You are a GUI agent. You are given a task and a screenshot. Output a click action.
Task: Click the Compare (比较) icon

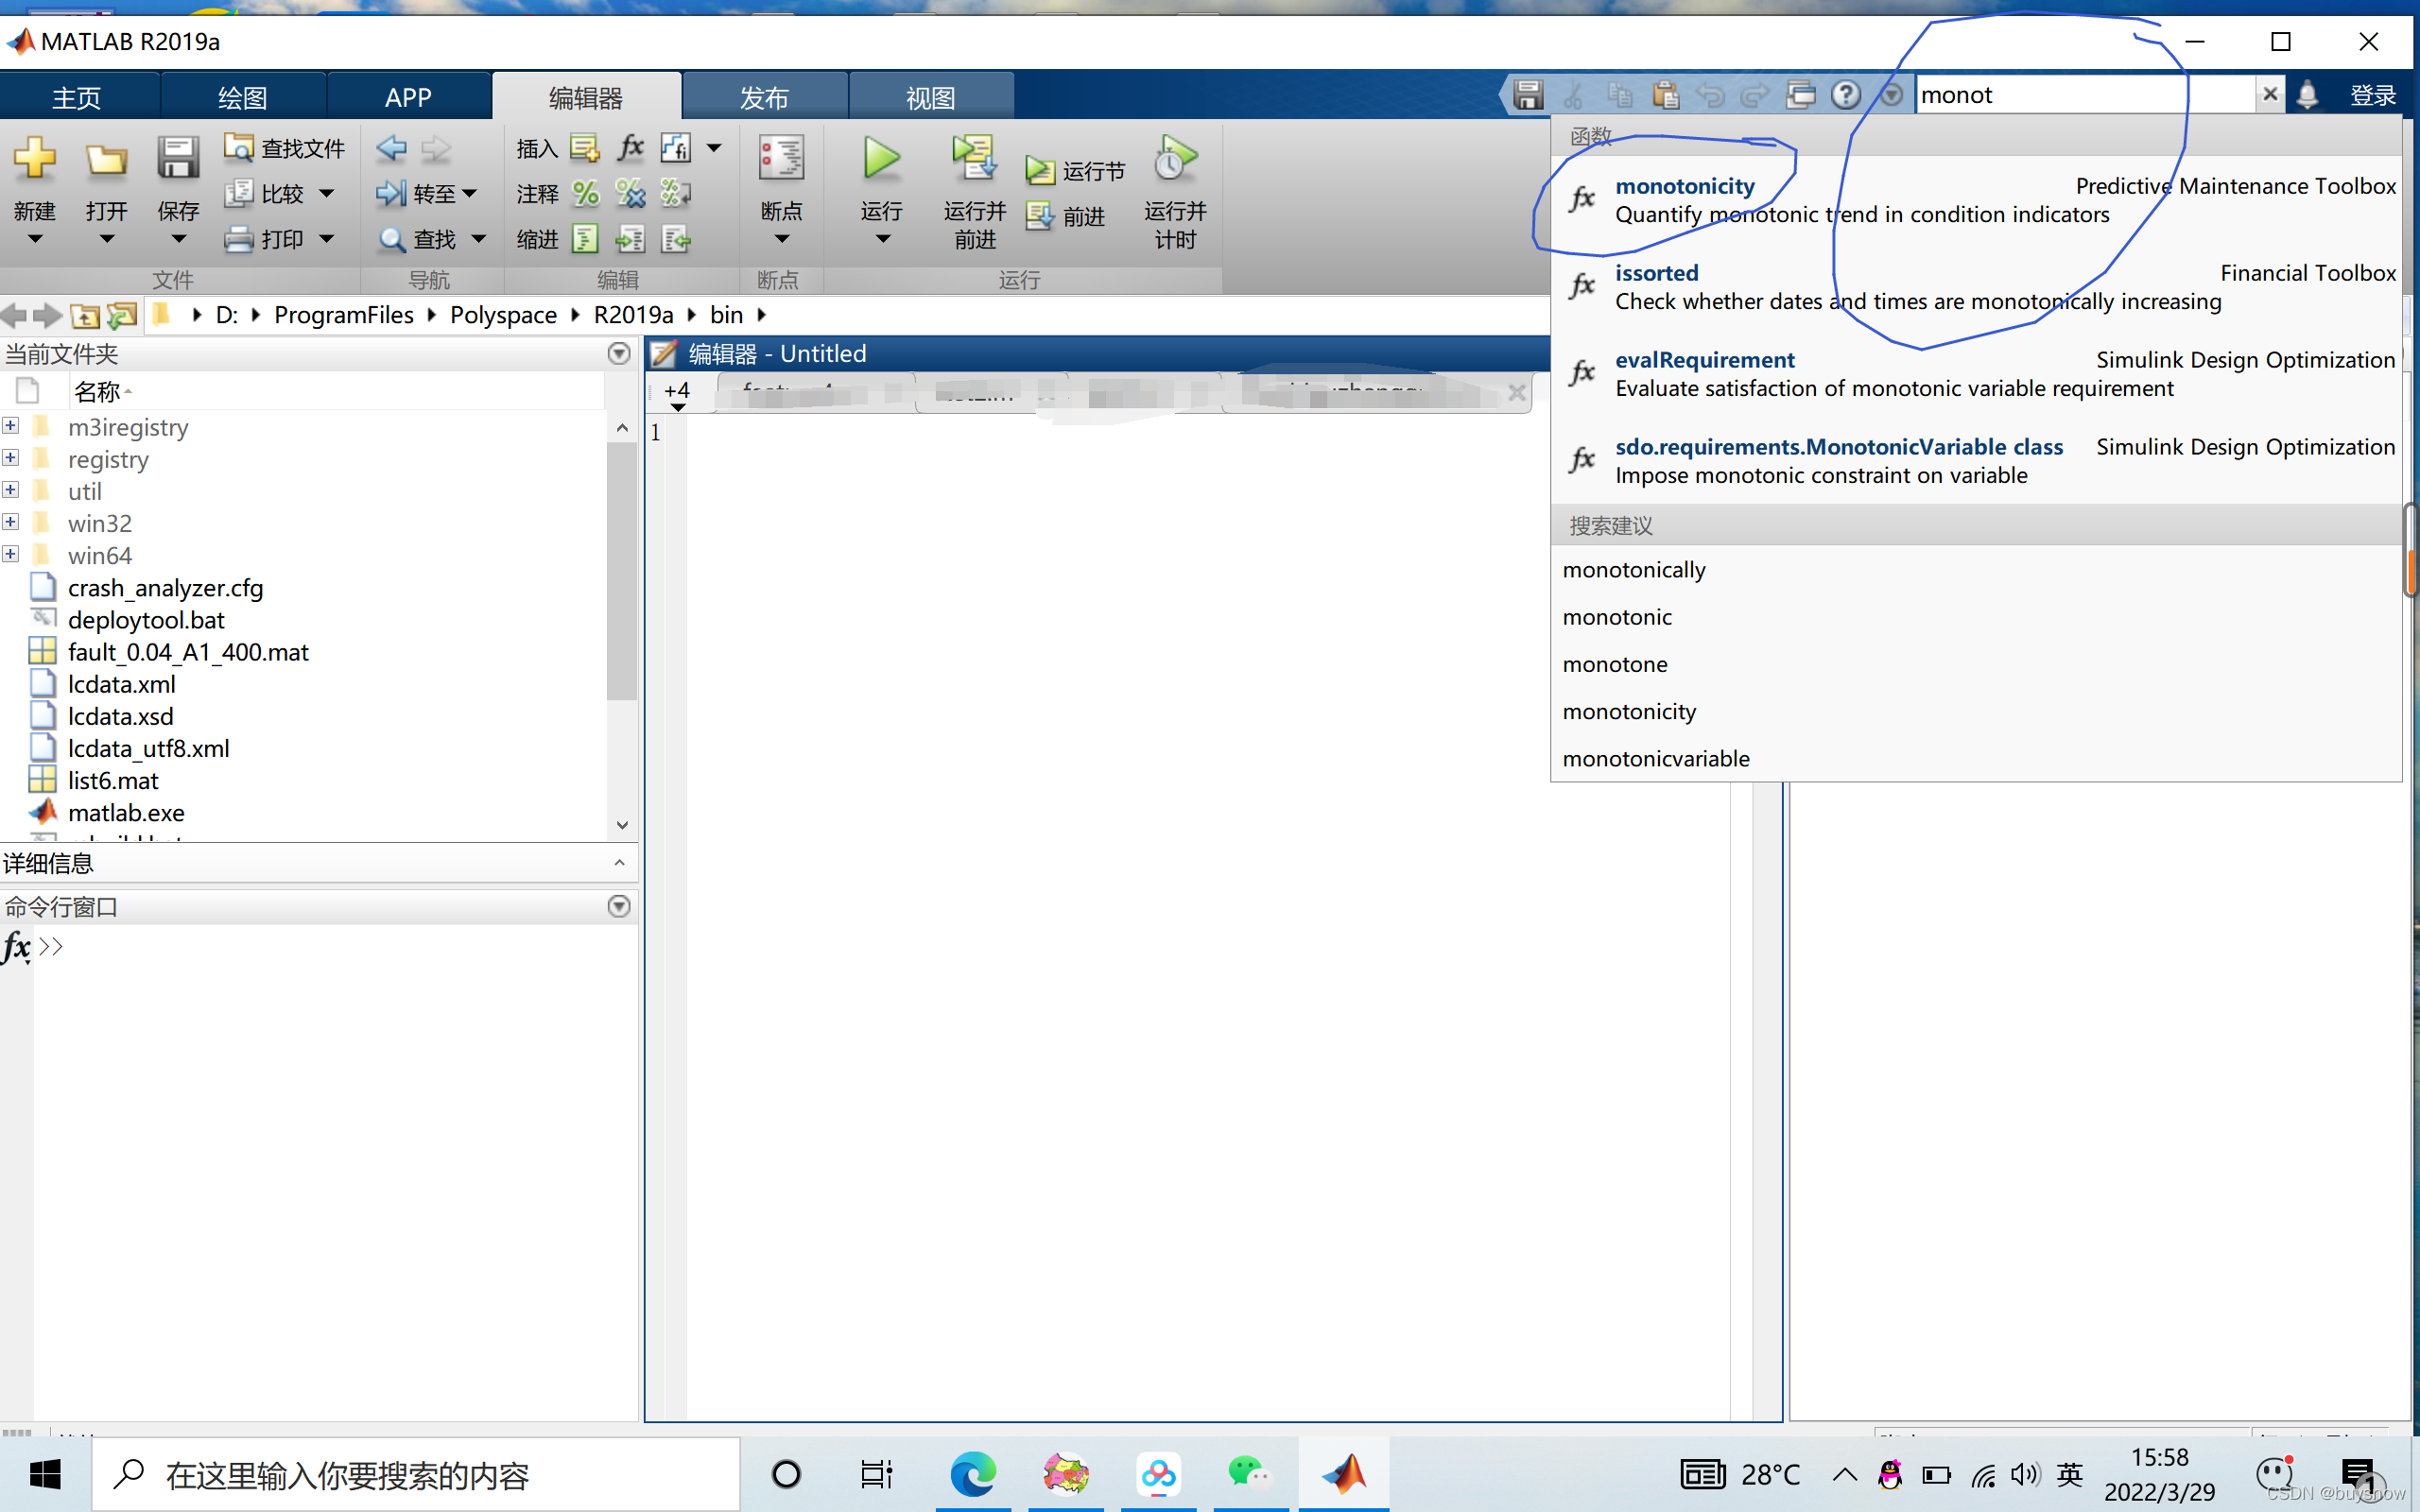239,193
